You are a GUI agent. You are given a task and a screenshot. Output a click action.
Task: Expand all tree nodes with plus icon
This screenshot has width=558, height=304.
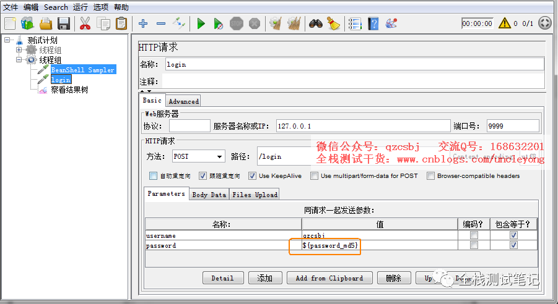(x=143, y=24)
